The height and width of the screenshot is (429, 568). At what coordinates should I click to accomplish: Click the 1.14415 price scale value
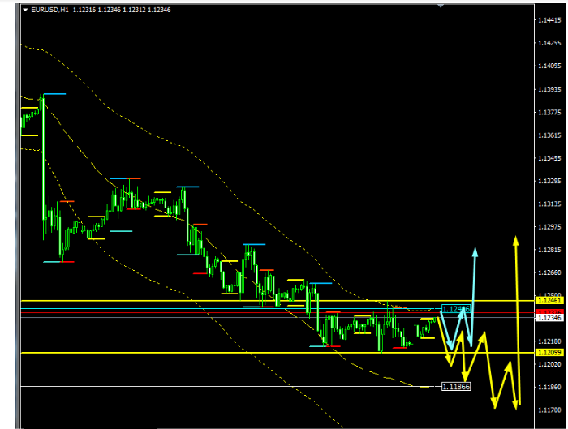(549, 20)
